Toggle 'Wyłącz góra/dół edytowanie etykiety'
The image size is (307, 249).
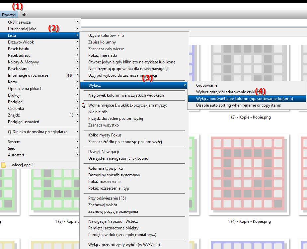pyautogui.click(x=247, y=92)
